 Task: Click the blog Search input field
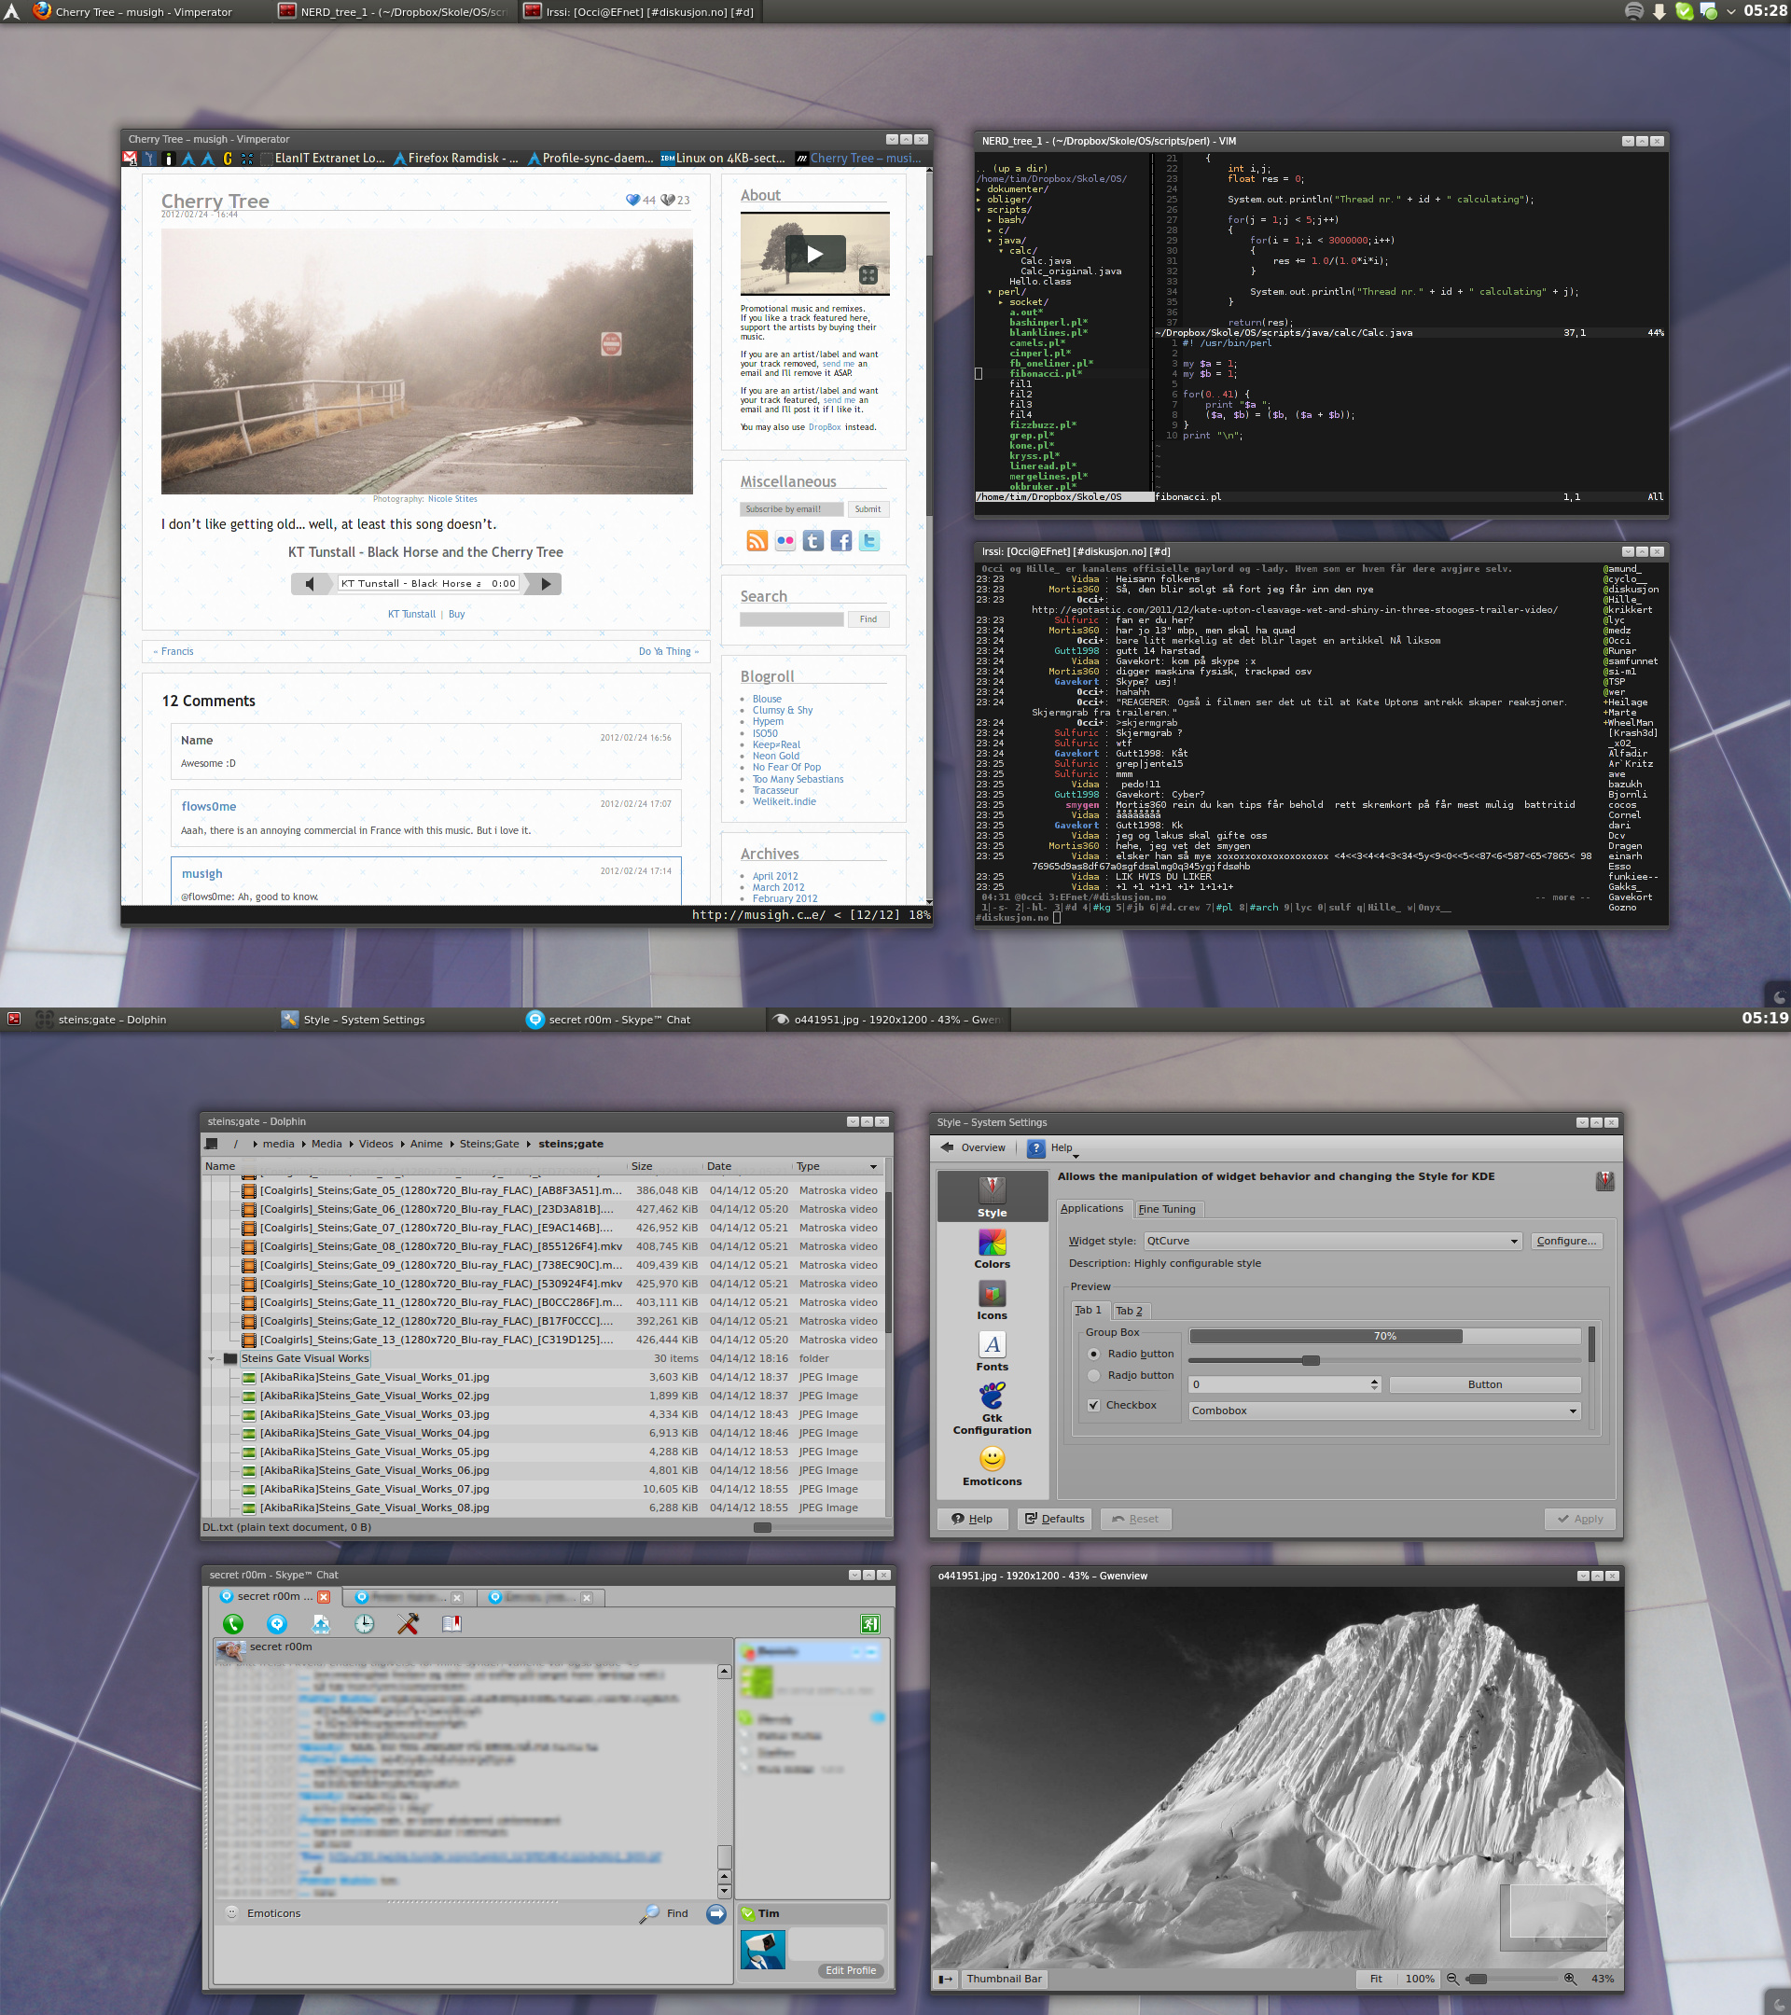(792, 619)
